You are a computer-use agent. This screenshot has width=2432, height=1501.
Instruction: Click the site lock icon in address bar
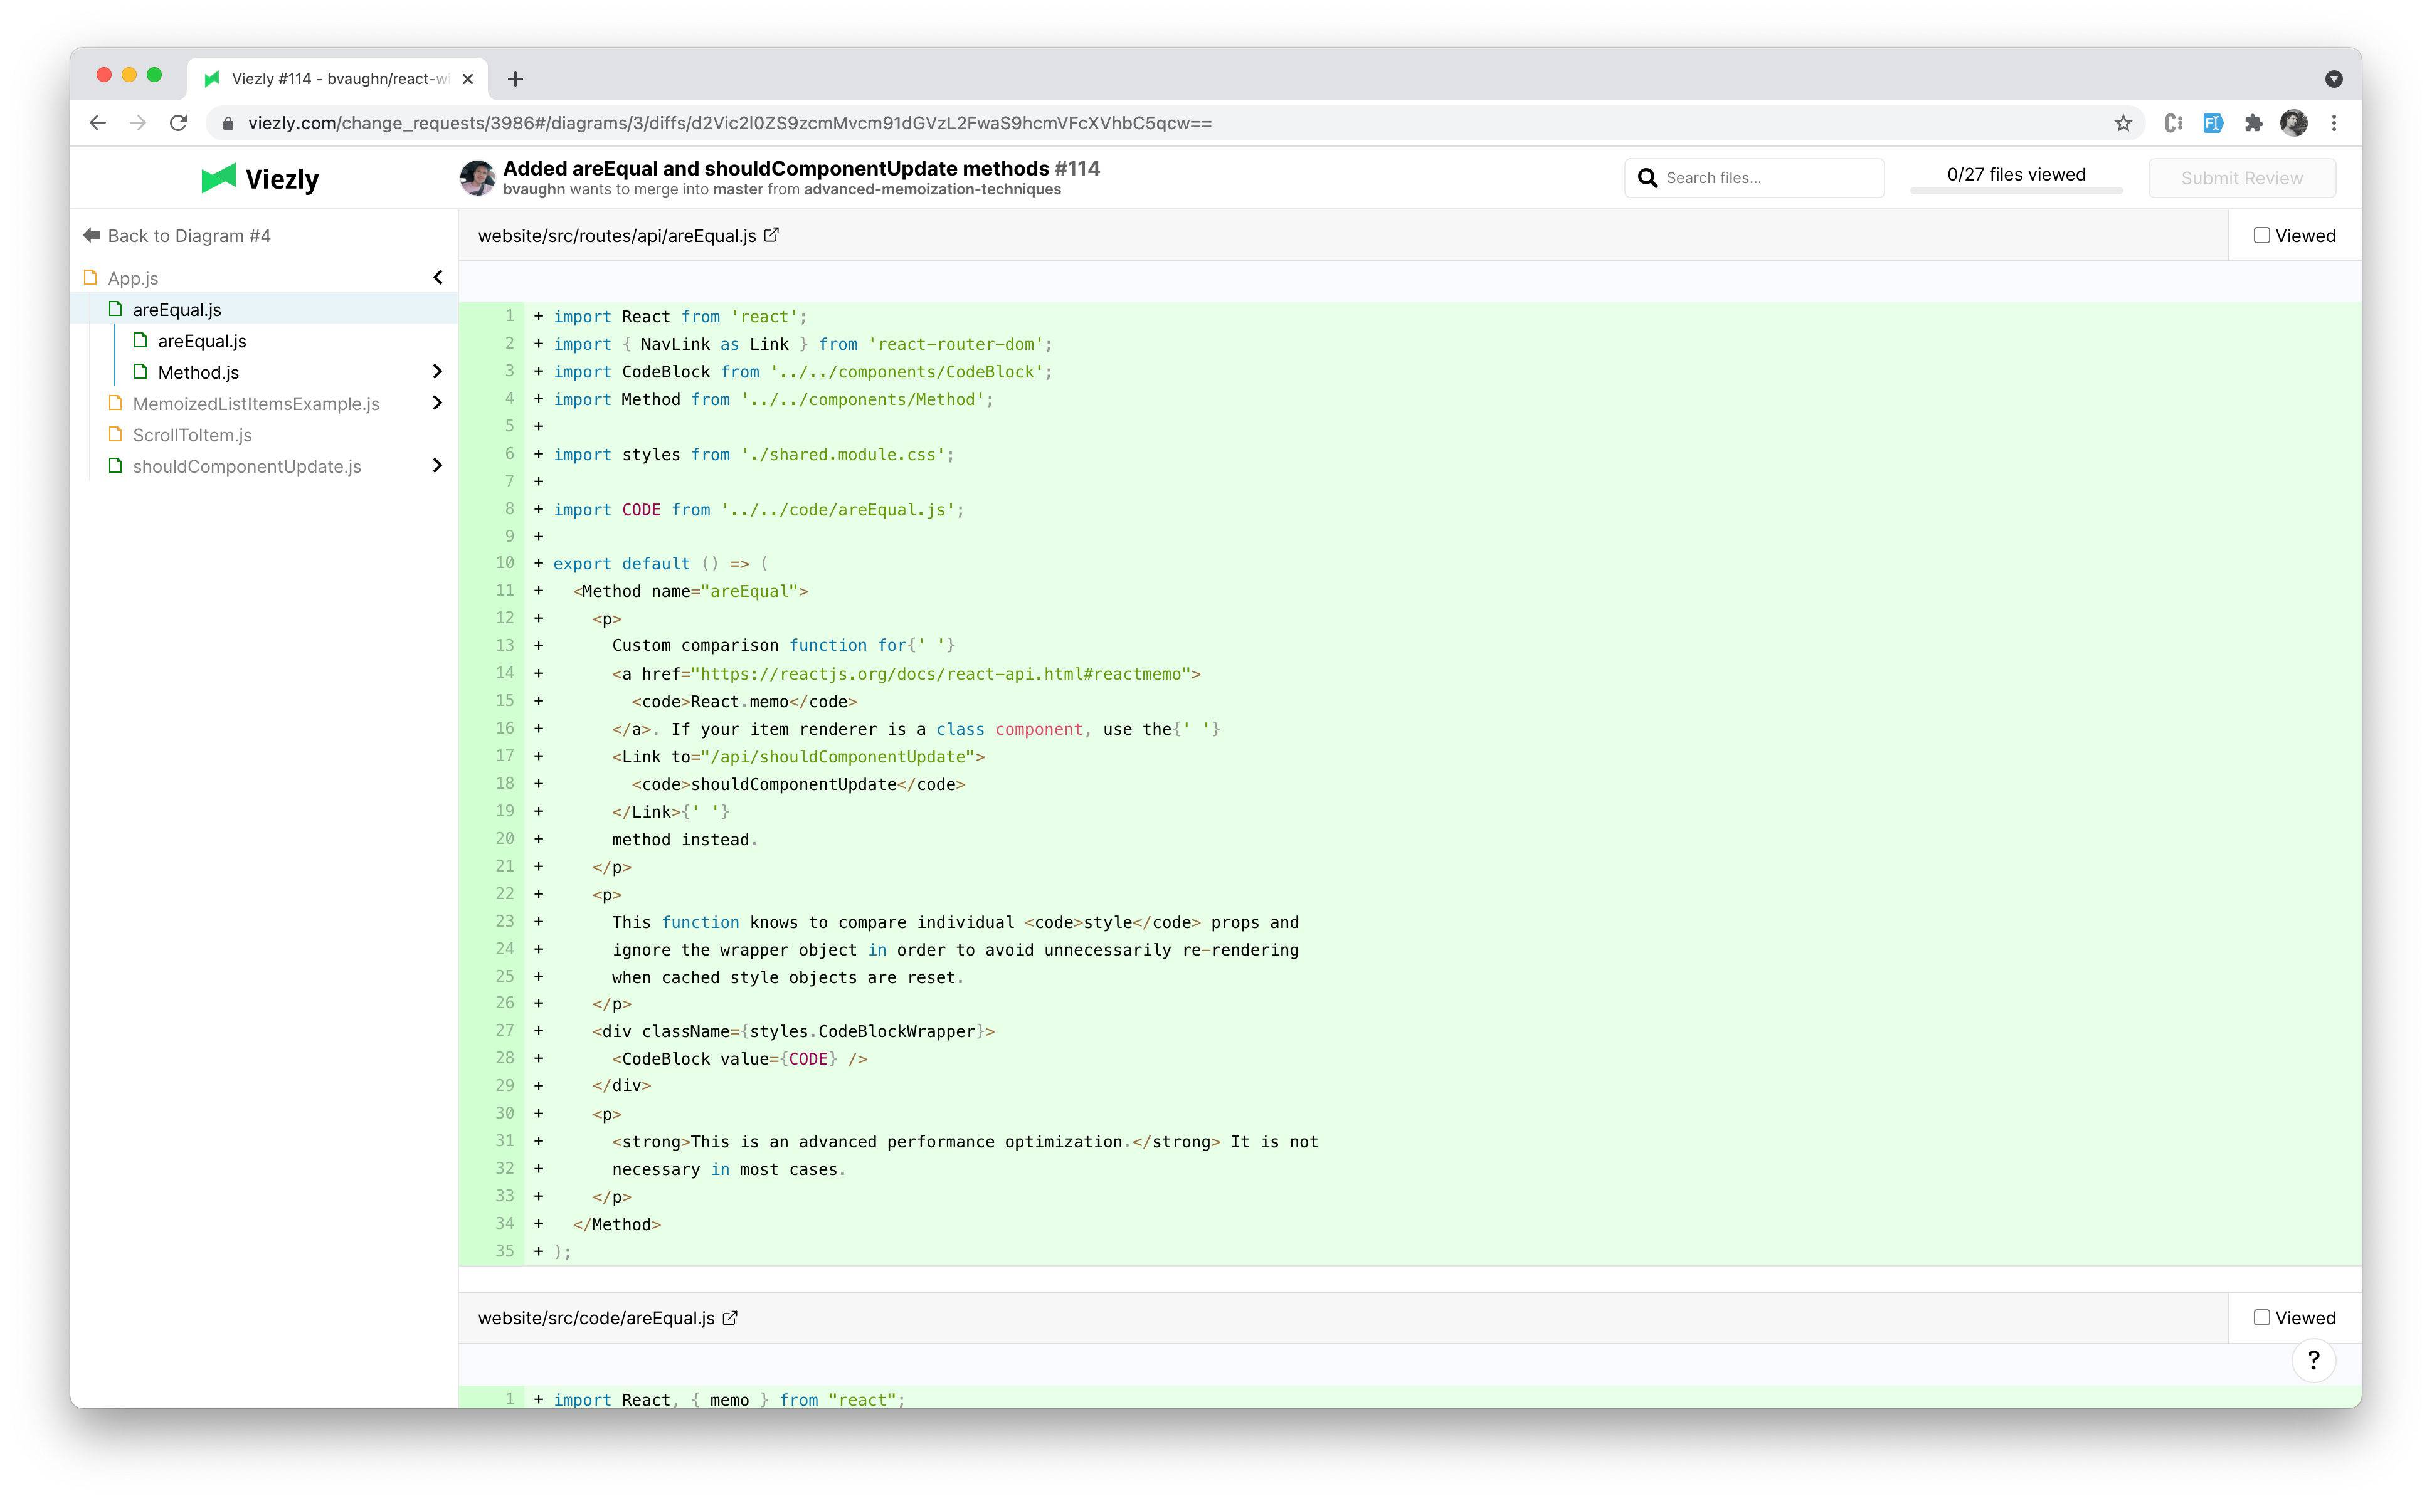click(228, 123)
